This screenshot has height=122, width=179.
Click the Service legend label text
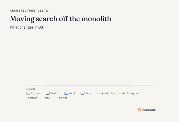pyautogui.click(x=55, y=93)
